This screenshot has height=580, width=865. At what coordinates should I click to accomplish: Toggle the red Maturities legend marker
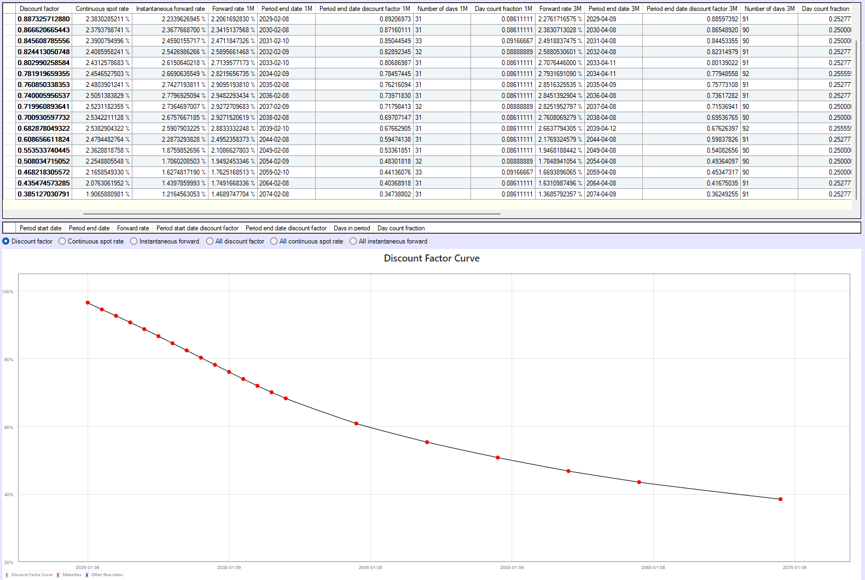point(58,575)
